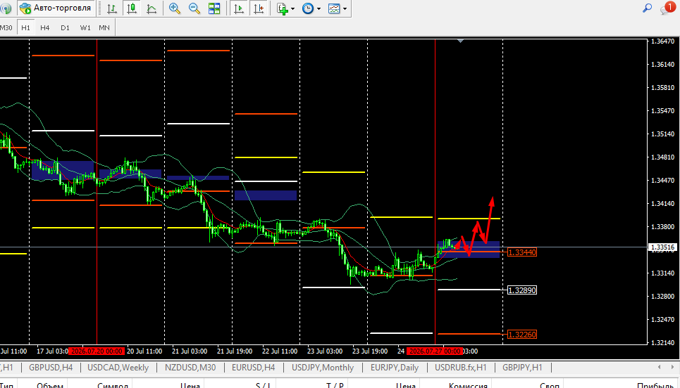Open the notifications chat icon with badge 1
This screenshot has width=680, height=388.
[x=667, y=8]
